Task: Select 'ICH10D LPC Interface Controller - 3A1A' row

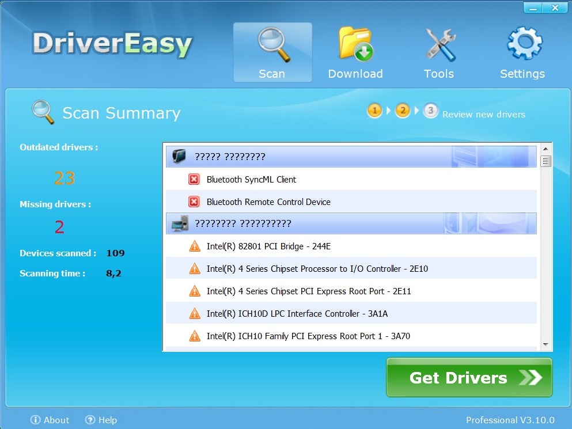Action: pos(351,313)
